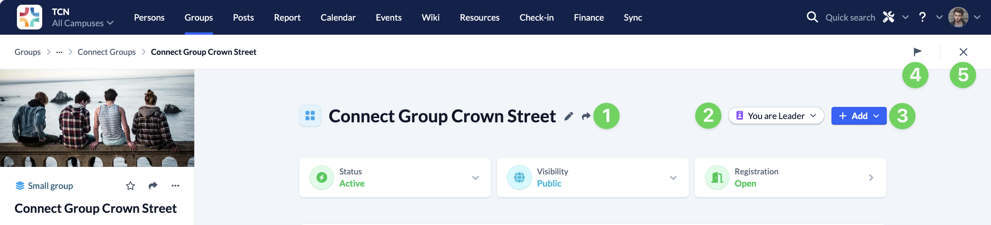Open the three-dots more menu in sidebar
The height and width of the screenshot is (225, 991).
click(175, 186)
